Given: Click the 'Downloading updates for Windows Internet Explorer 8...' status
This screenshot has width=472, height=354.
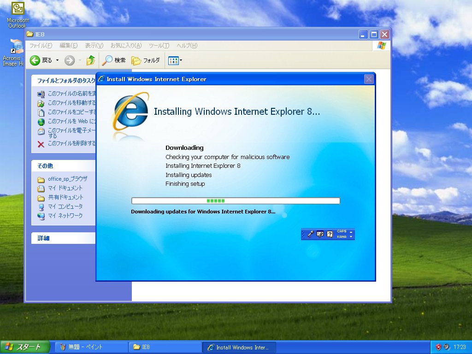Looking at the screenshot, I should coord(203,212).
